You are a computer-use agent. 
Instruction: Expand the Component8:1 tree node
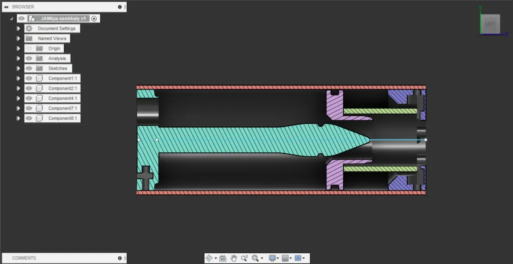coord(19,119)
